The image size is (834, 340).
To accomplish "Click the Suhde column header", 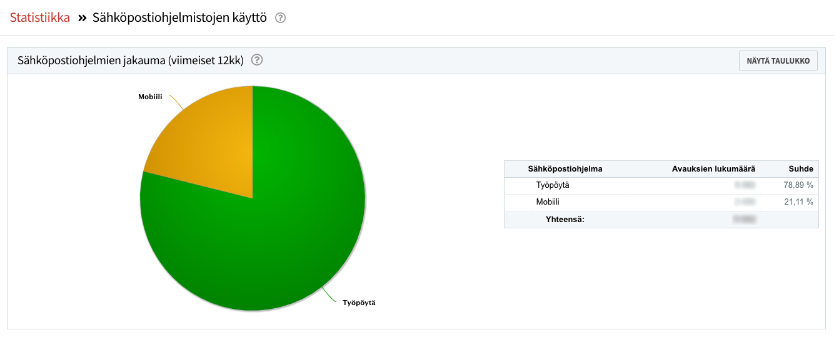I will pyautogui.click(x=801, y=168).
